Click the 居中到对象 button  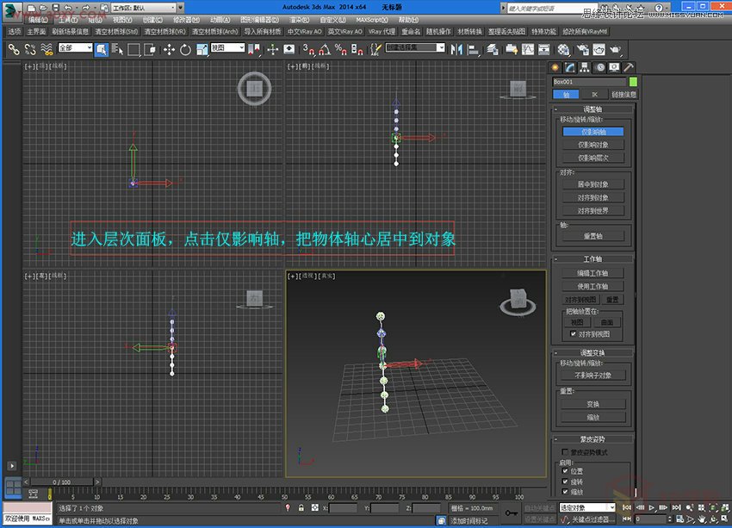click(594, 184)
